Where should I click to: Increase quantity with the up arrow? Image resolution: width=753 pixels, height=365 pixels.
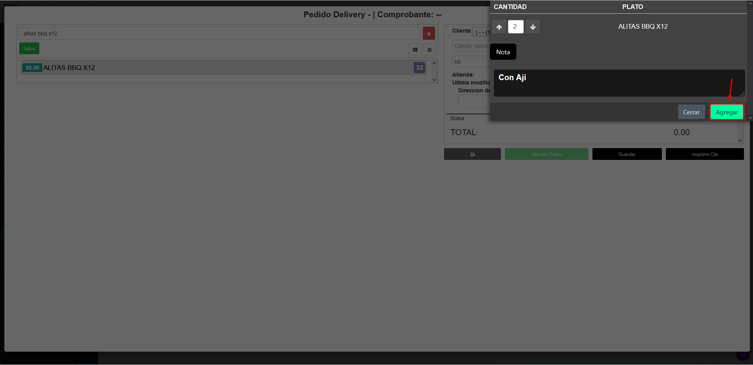(x=499, y=27)
